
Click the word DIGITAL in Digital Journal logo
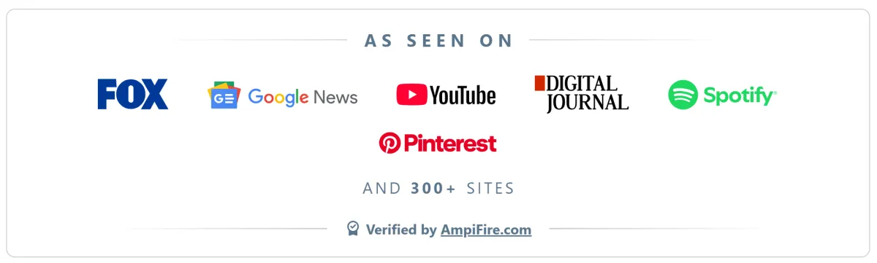point(582,83)
